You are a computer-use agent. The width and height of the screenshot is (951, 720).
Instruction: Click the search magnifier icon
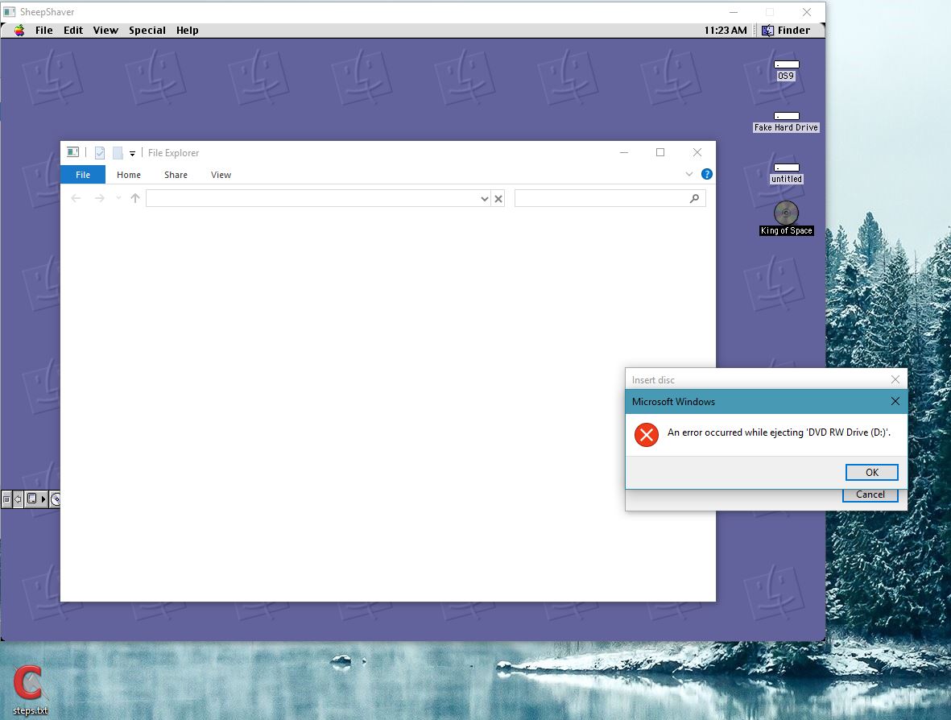pos(694,198)
